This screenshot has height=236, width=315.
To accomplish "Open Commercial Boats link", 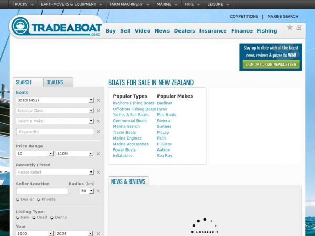I will coord(130,121).
